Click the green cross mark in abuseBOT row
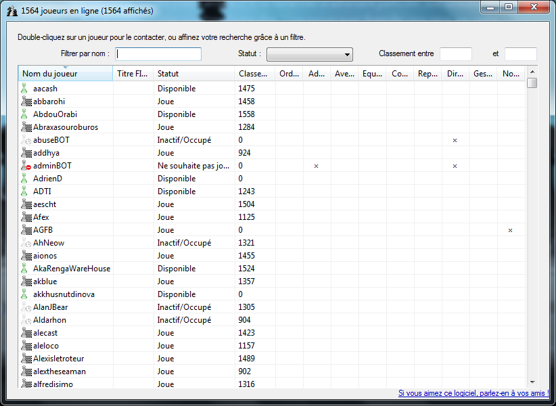Image resolution: width=556 pixels, height=406 pixels. click(455, 140)
